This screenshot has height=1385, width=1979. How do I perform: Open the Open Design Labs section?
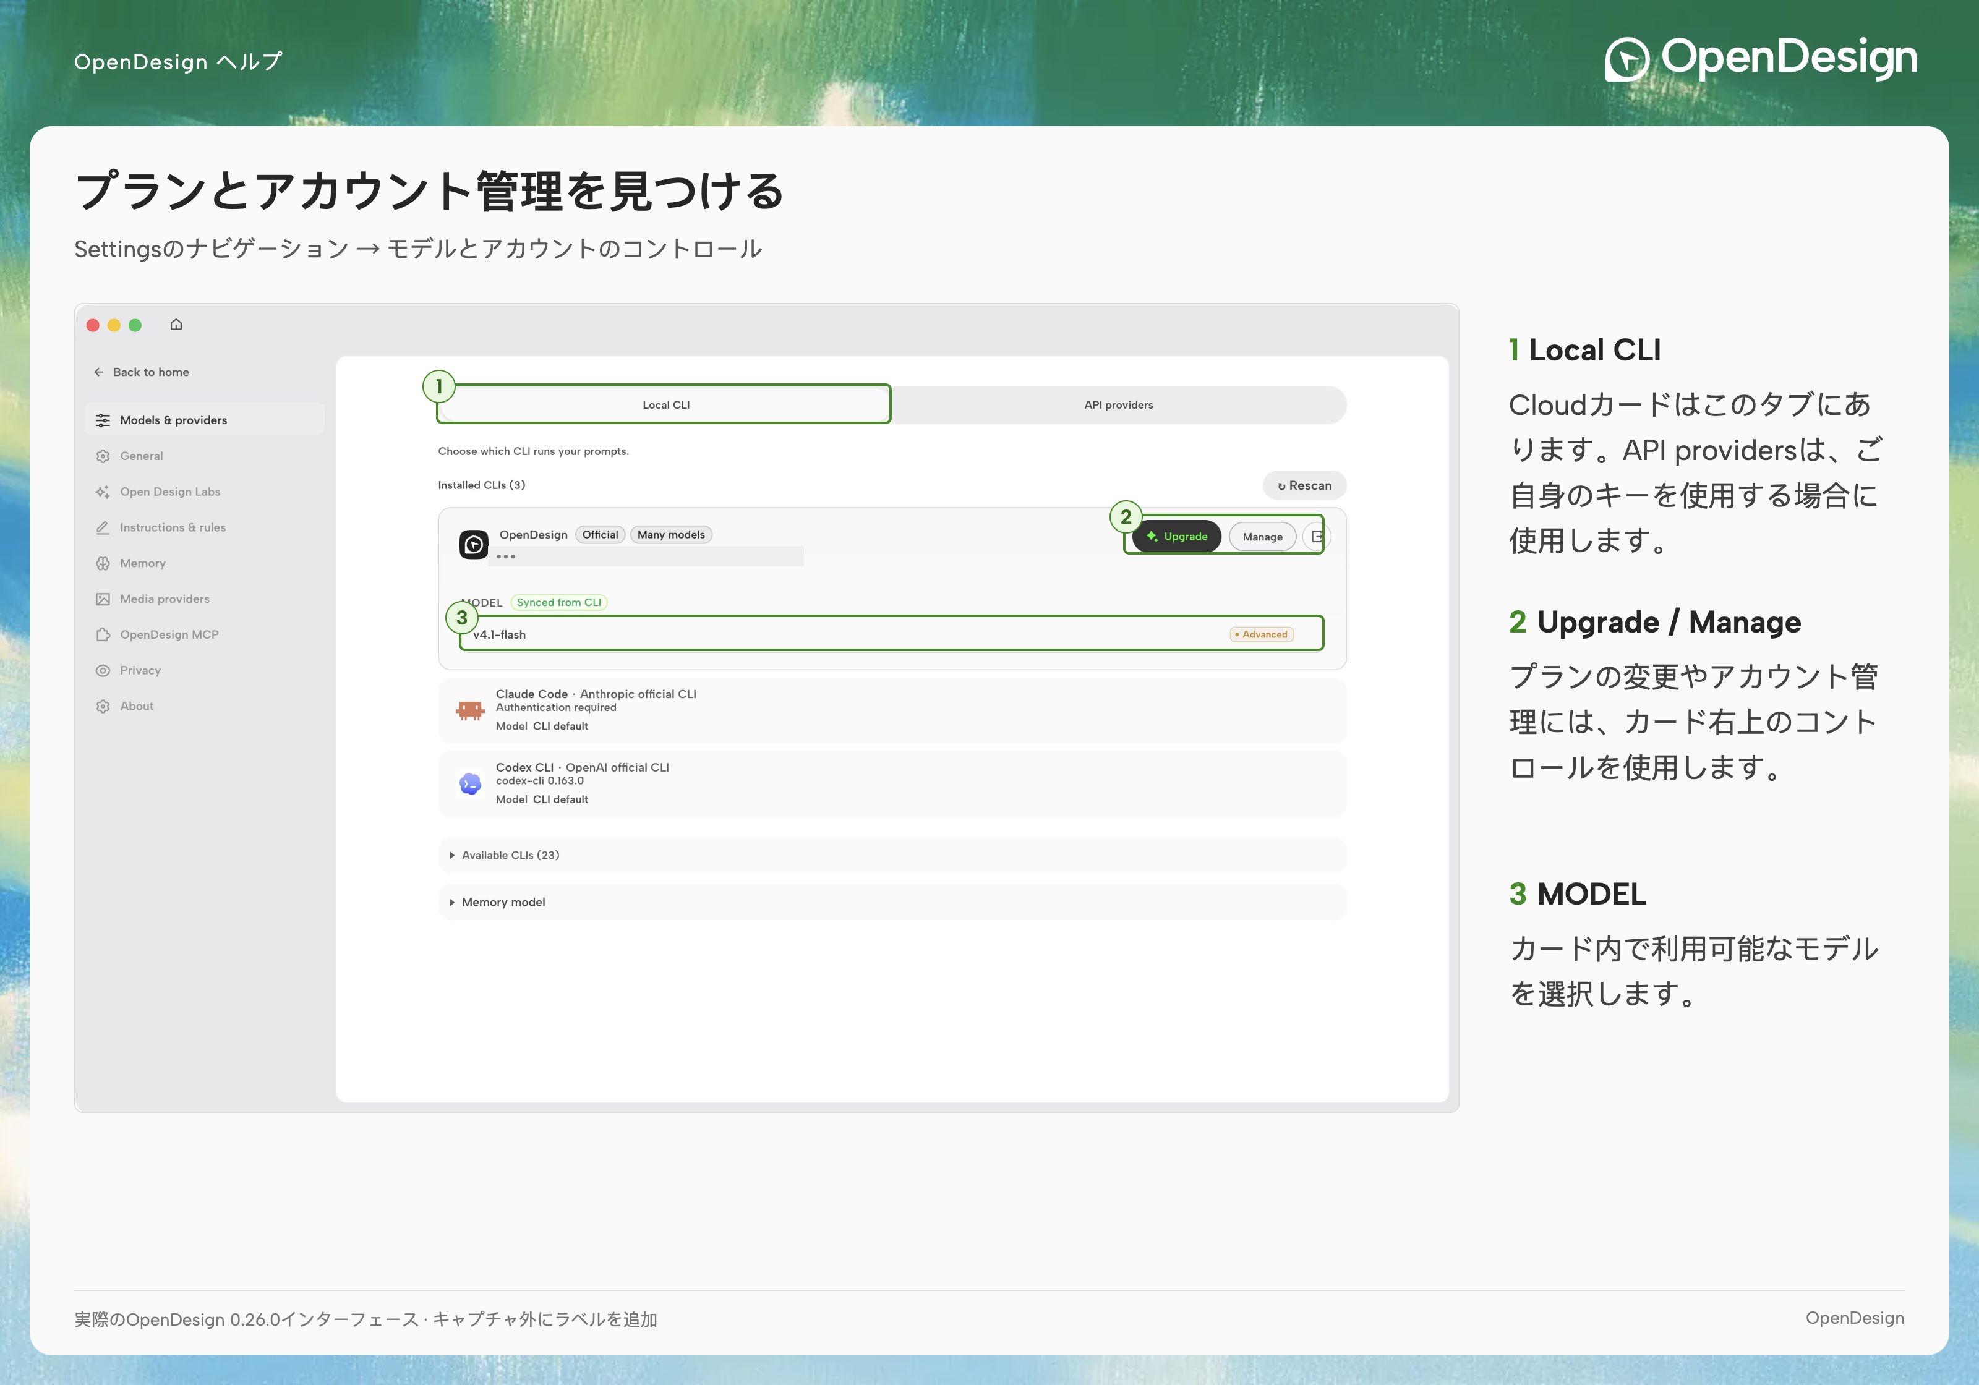tap(205, 492)
